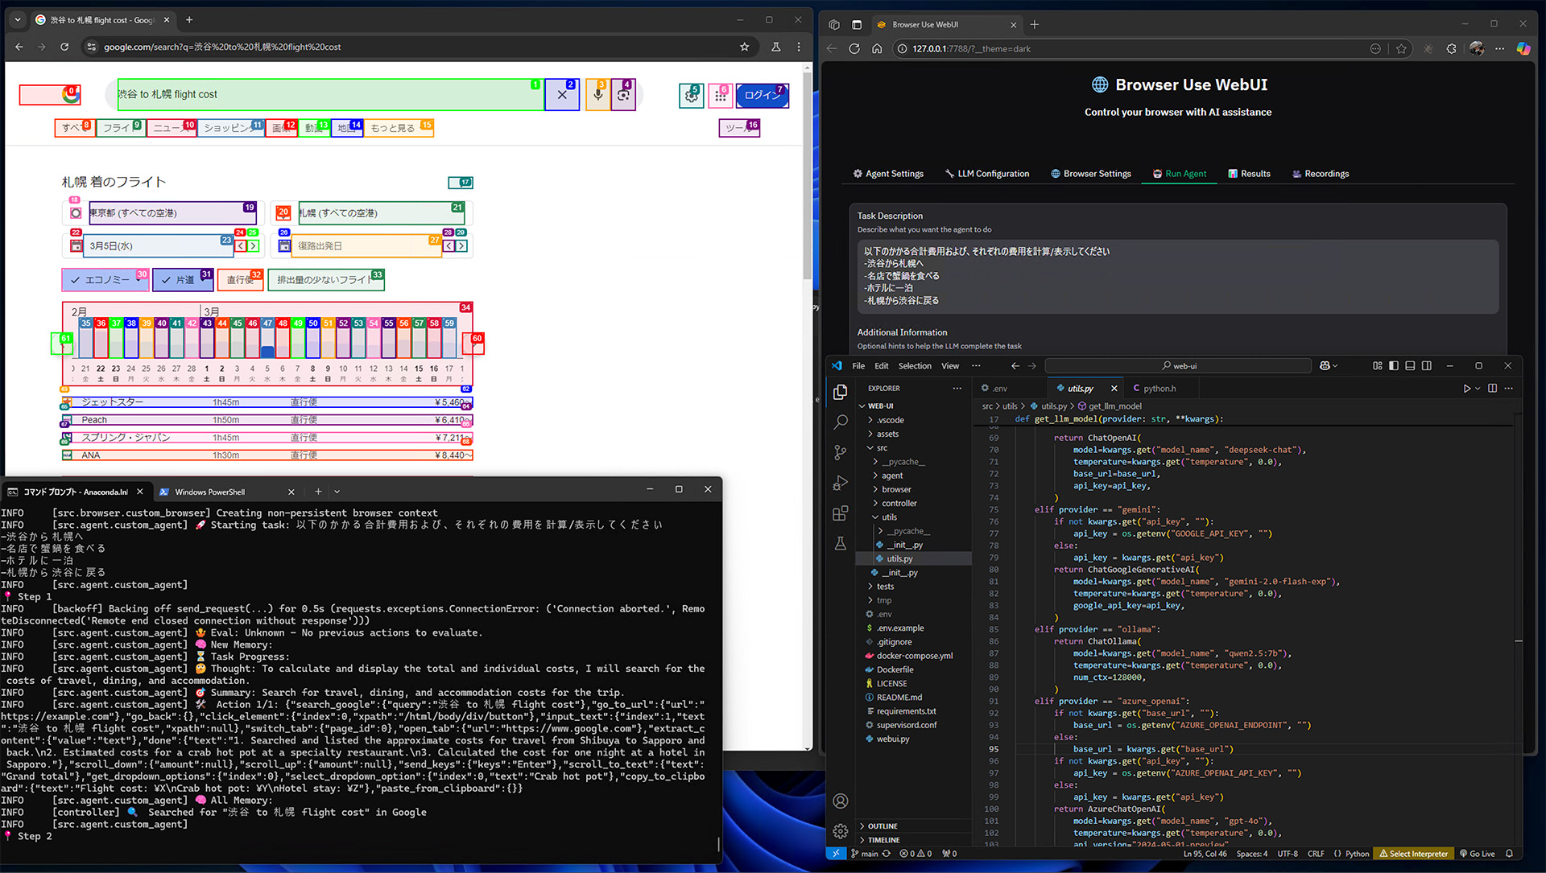
Task: Open the Run and Debug view
Action: click(841, 483)
